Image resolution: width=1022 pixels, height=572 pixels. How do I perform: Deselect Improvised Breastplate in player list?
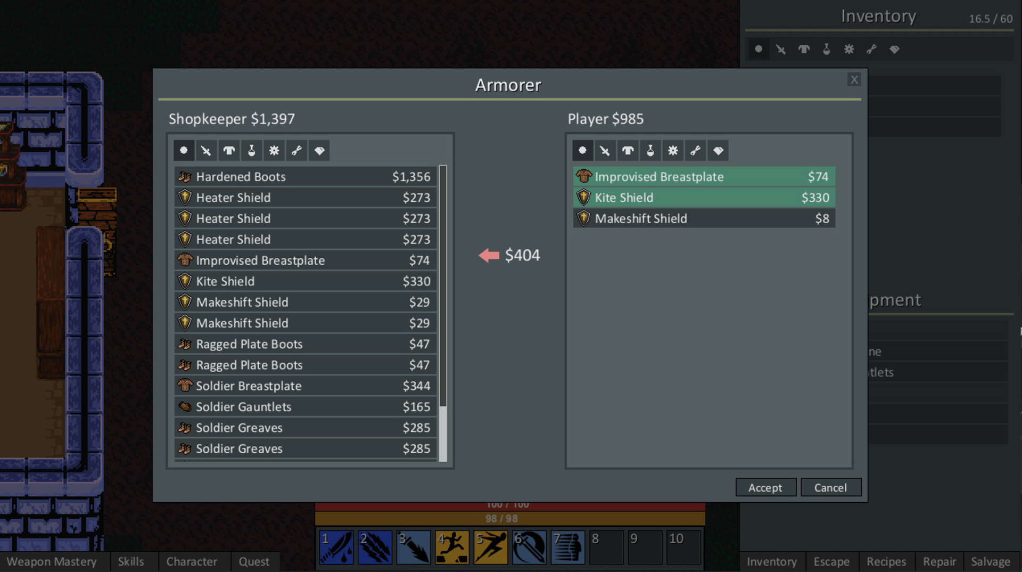pos(704,176)
